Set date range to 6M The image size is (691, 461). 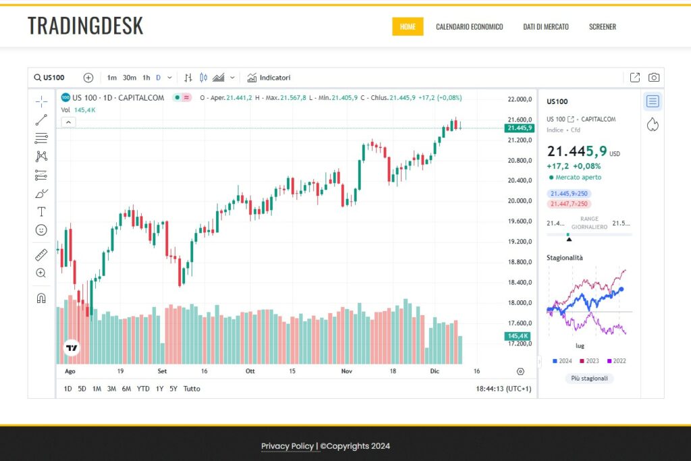(126, 389)
